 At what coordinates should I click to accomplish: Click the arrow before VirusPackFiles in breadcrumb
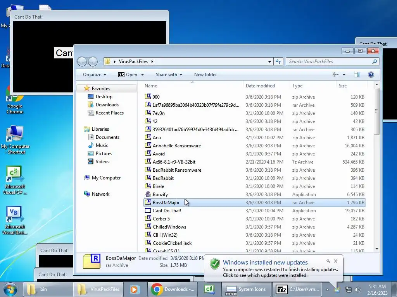(115, 61)
